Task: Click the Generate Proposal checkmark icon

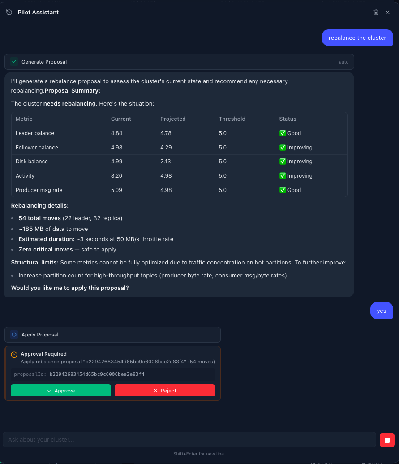Action: [14, 62]
